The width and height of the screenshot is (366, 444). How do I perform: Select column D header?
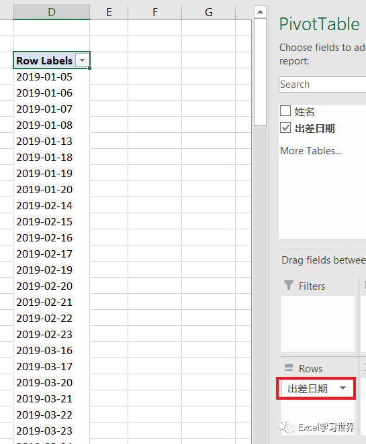tap(52, 12)
